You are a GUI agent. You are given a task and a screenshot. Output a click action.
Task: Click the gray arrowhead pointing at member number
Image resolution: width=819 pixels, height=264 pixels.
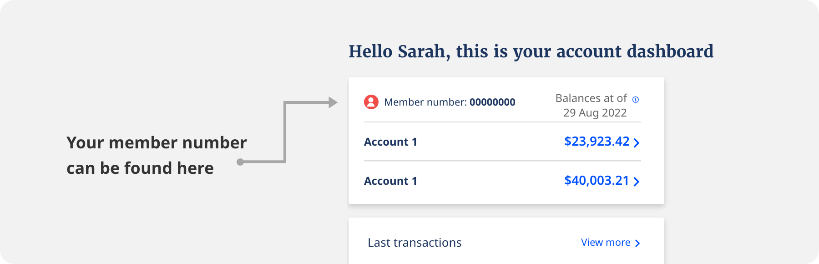tap(333, 102)
